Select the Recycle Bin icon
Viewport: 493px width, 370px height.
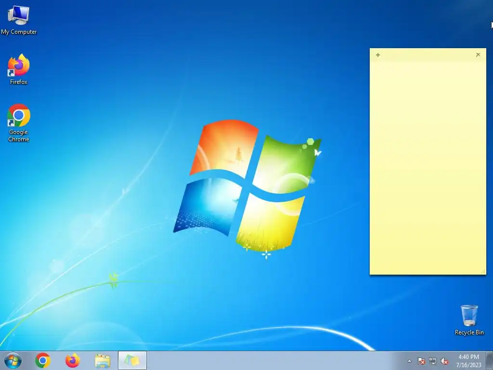[469, 319]
